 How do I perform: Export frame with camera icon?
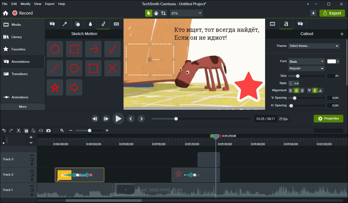[x=48, y=131]
